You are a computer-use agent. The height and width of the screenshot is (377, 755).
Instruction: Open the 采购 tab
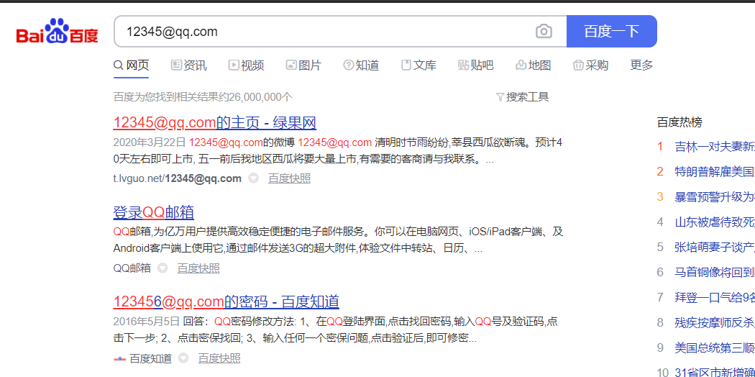pyautogui.click(x=591, y=65)
